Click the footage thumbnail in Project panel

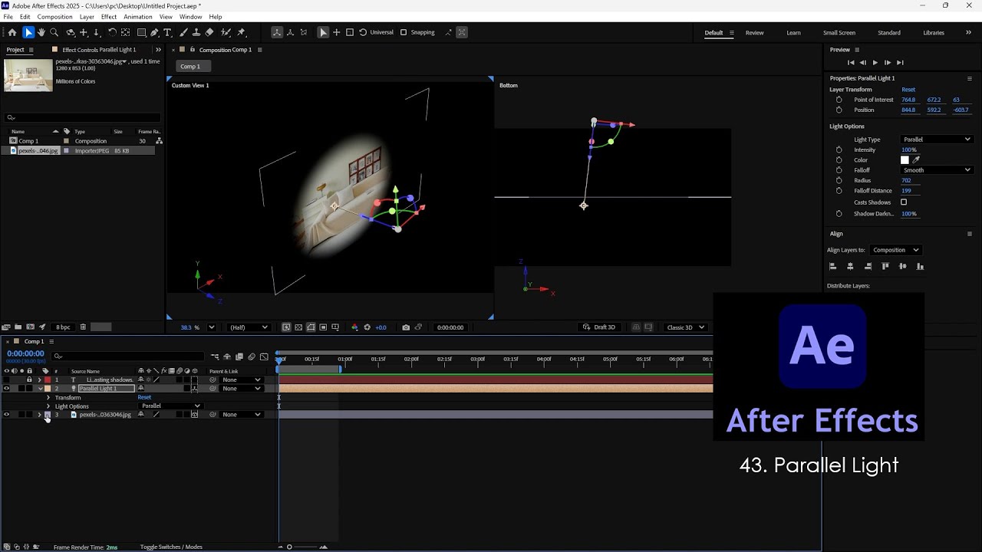pos(28,76)
